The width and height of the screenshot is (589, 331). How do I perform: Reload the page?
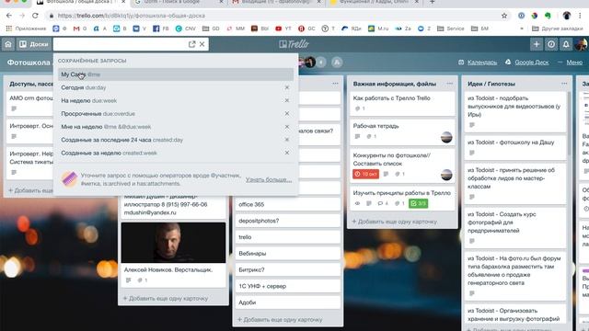(35, 16)
